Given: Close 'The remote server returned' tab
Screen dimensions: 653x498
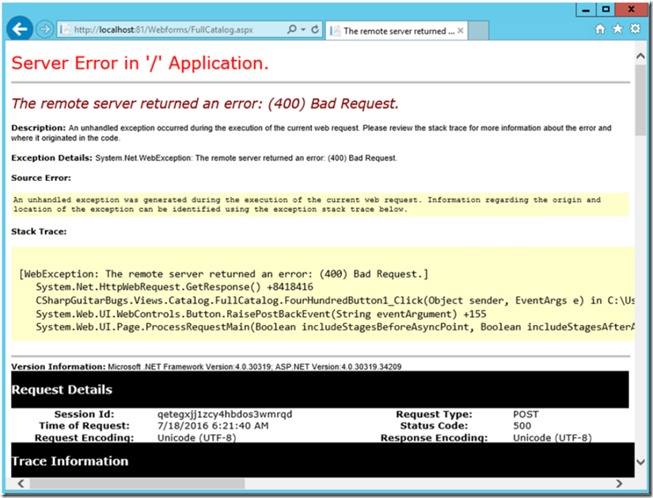Looking at the screenshot, I should click(460, 31).
